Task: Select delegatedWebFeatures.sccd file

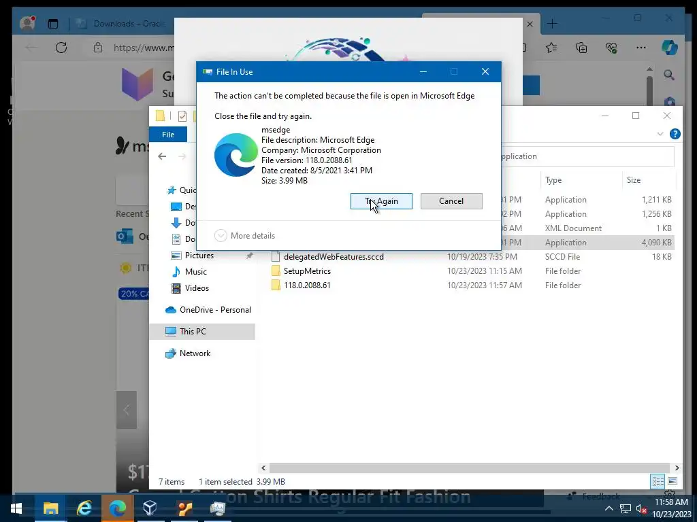Action: coord(334,256)
